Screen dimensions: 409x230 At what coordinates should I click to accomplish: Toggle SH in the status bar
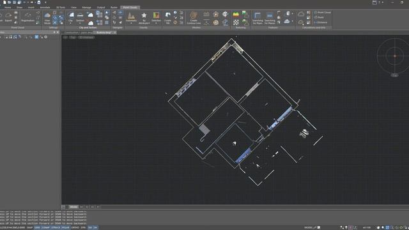click(x=95, y=227)
